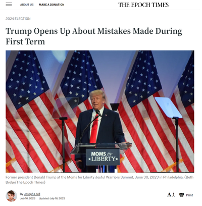Image resolution: width=202 pixels, height=206 pixels.
Task: Click the small A text size icon
Action: (x=174, y=195)
